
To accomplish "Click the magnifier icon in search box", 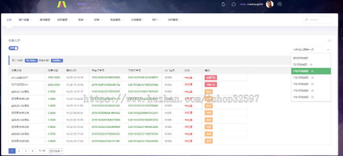I will click(x=307, y=20).
